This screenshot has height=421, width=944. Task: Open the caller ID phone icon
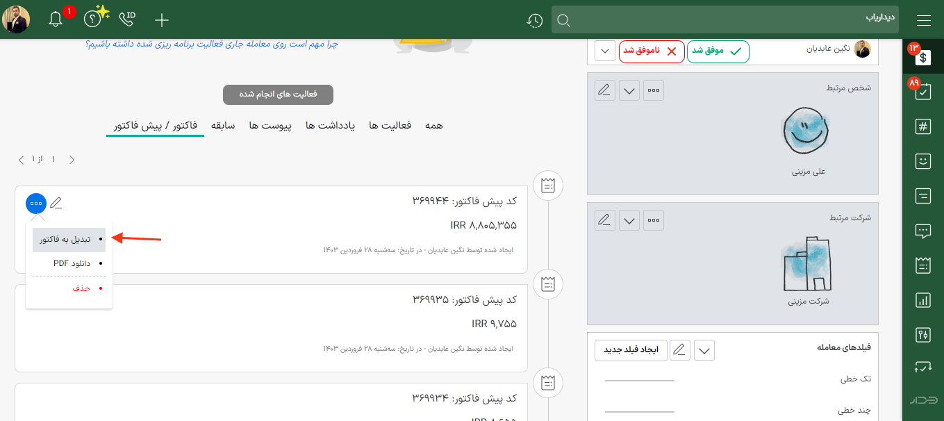pyautogui.click(x=127, y=19)
